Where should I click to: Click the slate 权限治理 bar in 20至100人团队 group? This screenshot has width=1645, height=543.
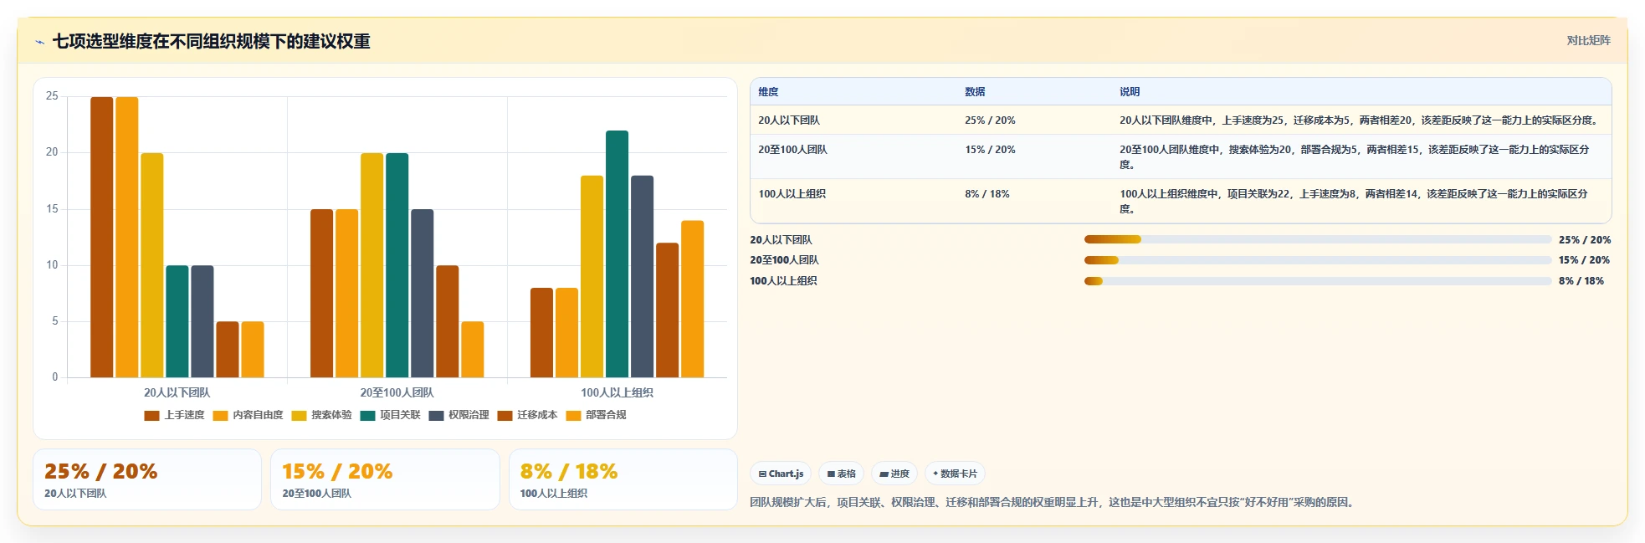[x=422, y=294]
